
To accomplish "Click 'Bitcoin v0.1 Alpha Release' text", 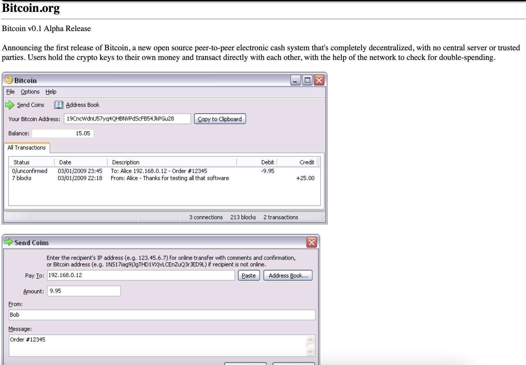I will pyautogui.click(x=46, y=29).
